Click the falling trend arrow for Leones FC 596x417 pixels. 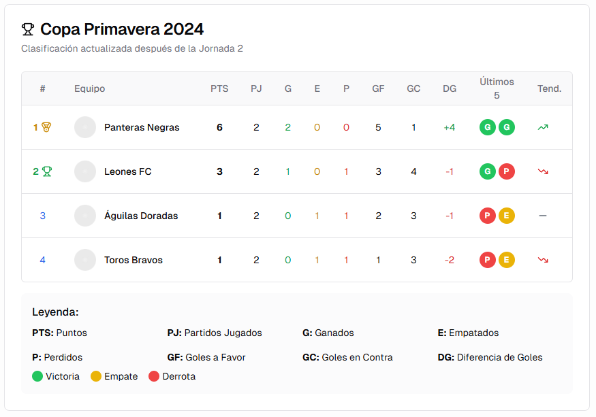542,171
